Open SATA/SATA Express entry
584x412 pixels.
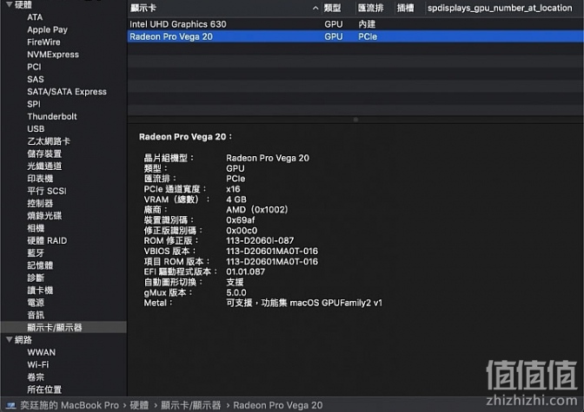67,91
